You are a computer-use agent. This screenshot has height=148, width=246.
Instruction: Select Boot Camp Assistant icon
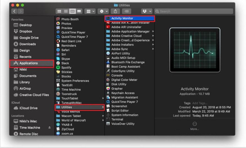(108, 66)
